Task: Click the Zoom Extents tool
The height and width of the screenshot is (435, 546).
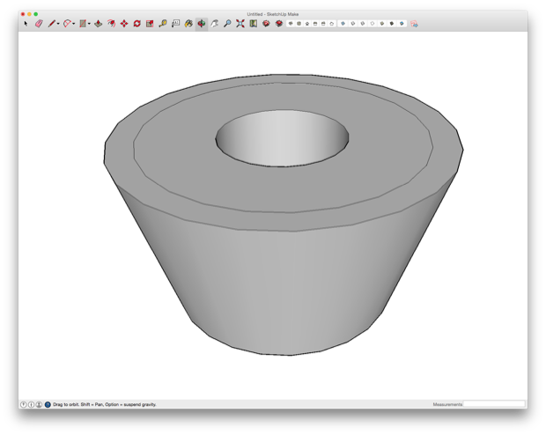Action: click(240, 24)
